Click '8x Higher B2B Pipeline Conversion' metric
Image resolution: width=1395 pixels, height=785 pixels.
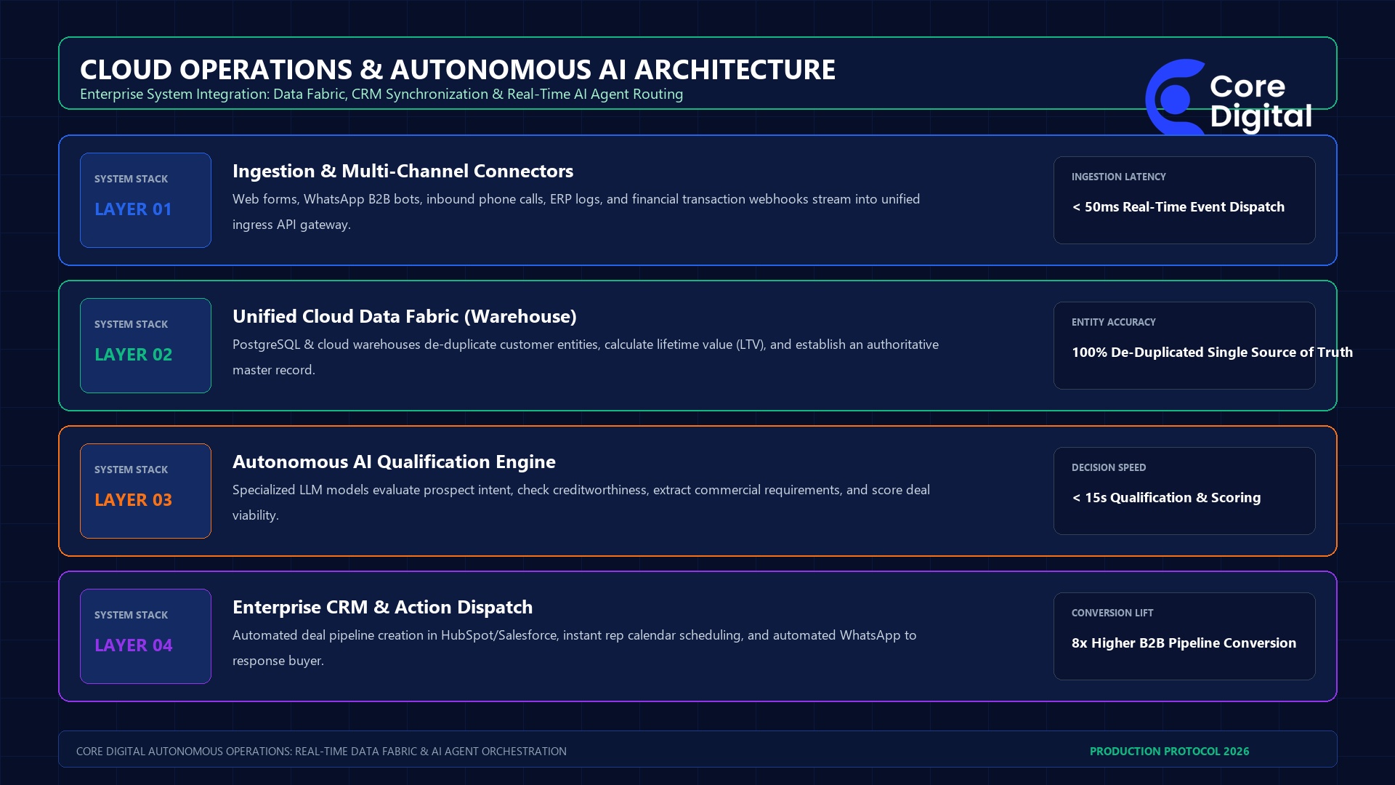1184,643
